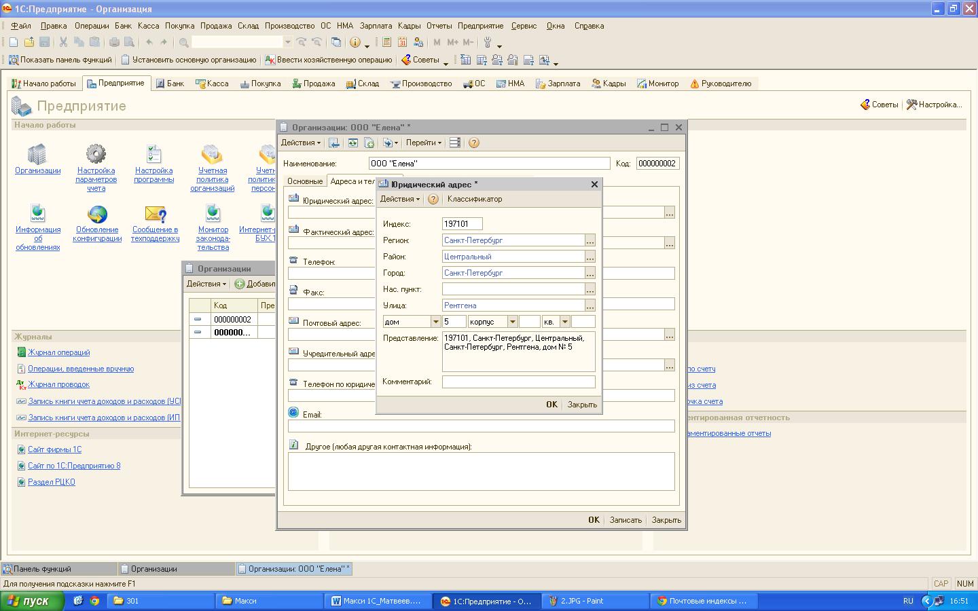The height and width of the screenshot is (611, 978).
Task: Open Перейти dropdown in organization form
Action: pos(424,143)
